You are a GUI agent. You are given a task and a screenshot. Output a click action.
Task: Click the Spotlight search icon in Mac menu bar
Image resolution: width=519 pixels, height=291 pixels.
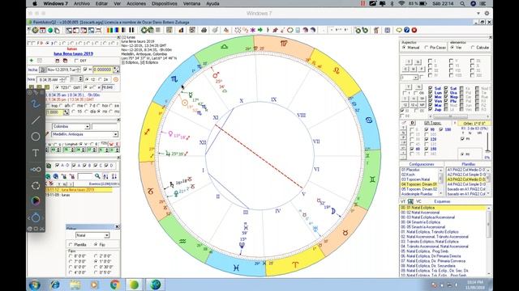tap(462, 3)
